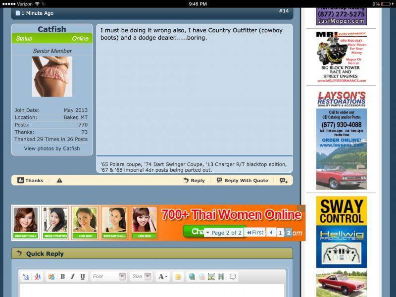Open the text color picker

162,277
